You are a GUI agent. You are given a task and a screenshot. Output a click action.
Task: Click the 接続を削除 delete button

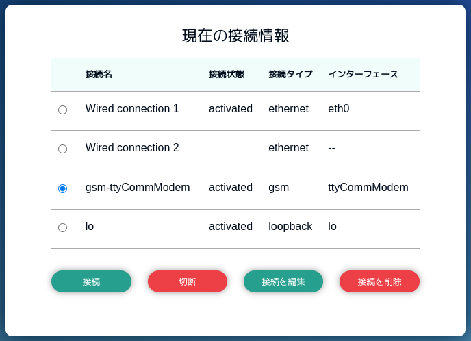(379, 281)
